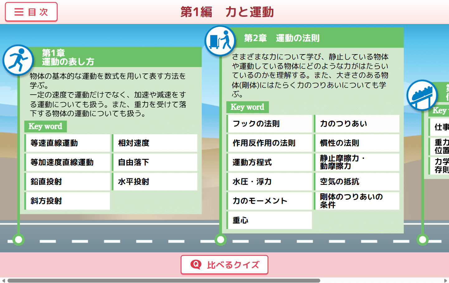
Task: Open the 比べるクイズ quiz button
Action: (224, 264)
